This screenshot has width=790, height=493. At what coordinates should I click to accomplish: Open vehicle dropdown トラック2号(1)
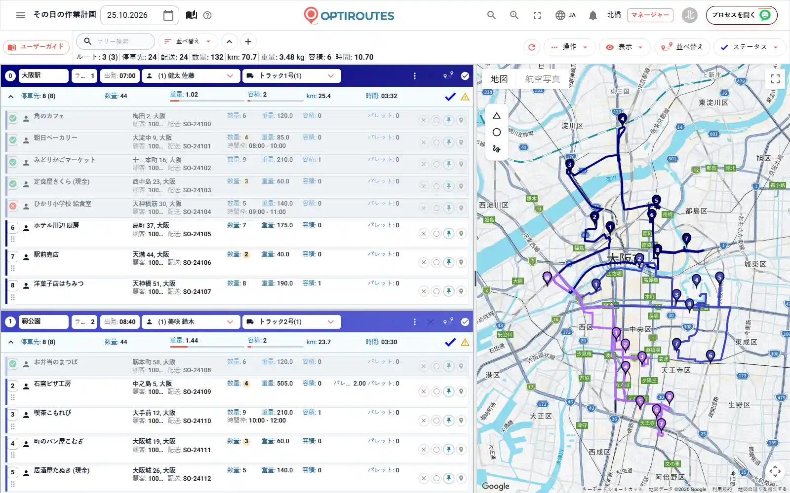point(291,322)
